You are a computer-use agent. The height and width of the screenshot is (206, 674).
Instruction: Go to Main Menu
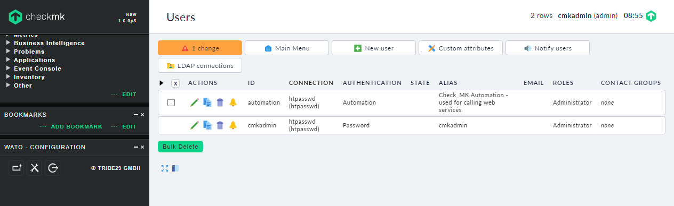287,48
